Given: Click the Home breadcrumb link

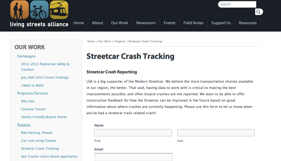Looking at the screenshot, I should coord(91,41).
